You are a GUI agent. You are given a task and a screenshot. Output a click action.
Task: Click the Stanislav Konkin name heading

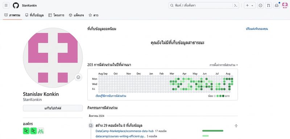pyautogui.click(x=41, y=94)
